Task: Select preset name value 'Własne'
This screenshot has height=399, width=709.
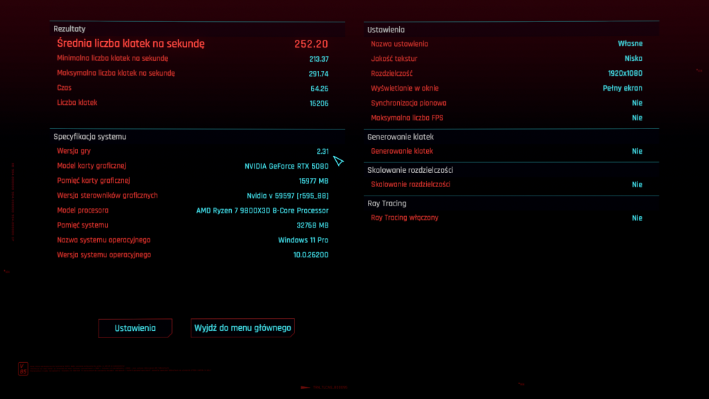Action: 630,44
